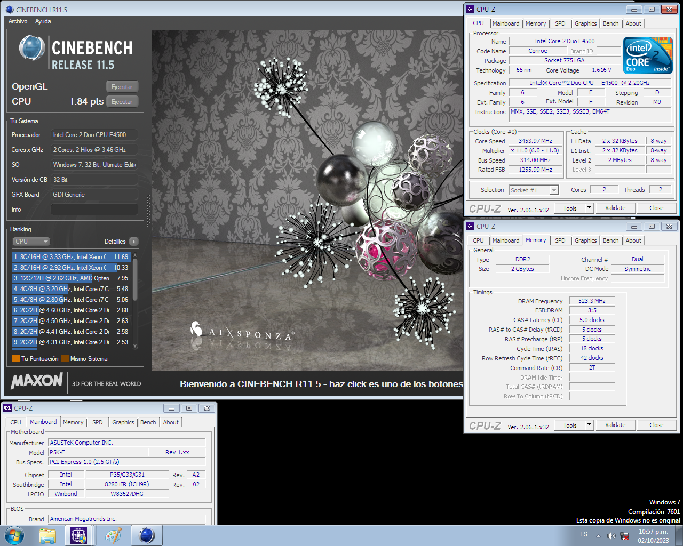Click the volume speaker tray icon
Viewport: 683px width, 546px height.
pyautogui.click(x=611, y=535)
